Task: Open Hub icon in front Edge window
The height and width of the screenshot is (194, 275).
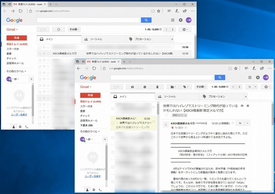Action: click(x=247, y=68)
